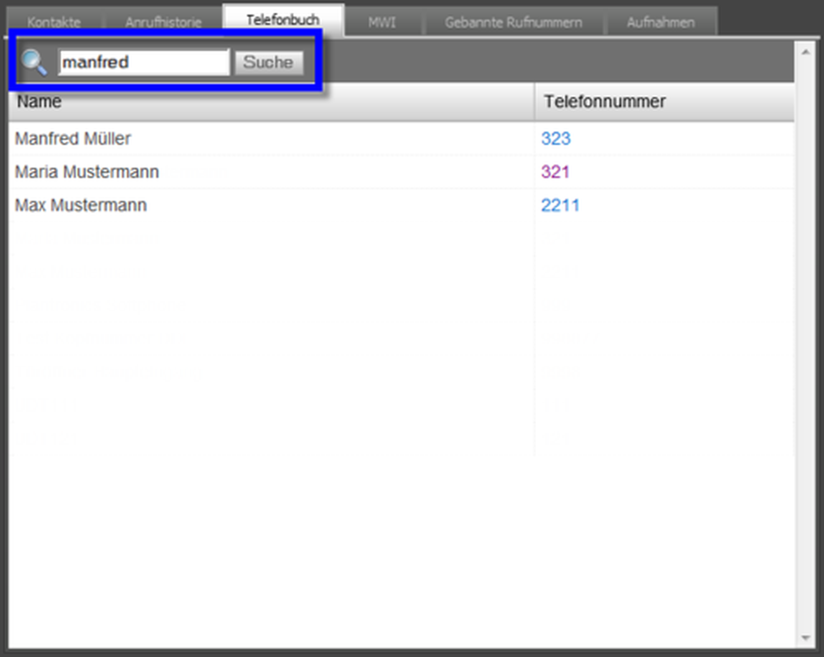
Task: Click the vertical scrollbar track
Action: click(805, 329)
